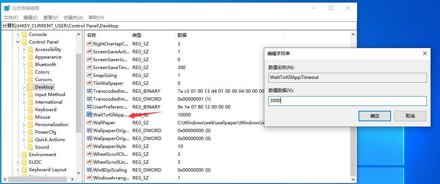Screen dimensions: 440x184
Task: Click the tree panel vertical scrollbar
Action: point(78,94)
